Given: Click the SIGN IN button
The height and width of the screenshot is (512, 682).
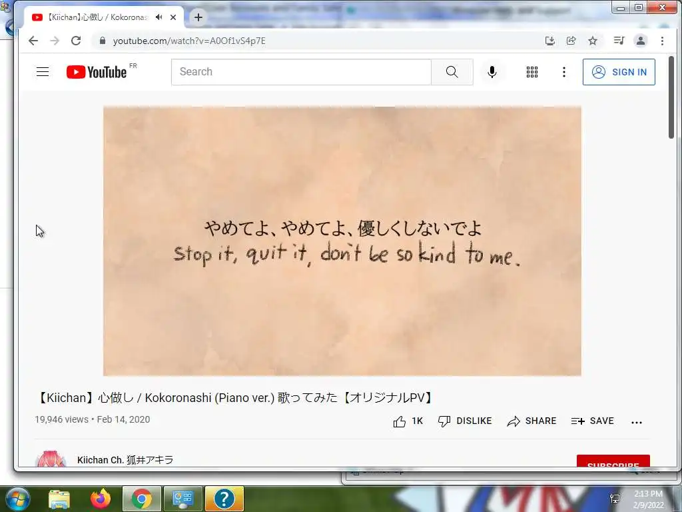Looking at the screenshot, I should (619, 72).
